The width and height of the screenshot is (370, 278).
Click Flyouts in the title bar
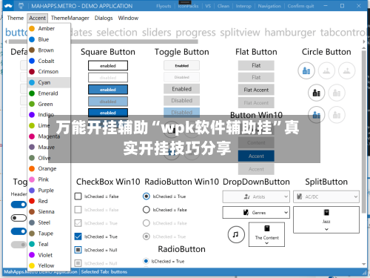tap(164, 6)
